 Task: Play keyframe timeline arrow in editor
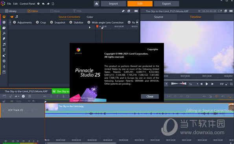click(90, 27)
